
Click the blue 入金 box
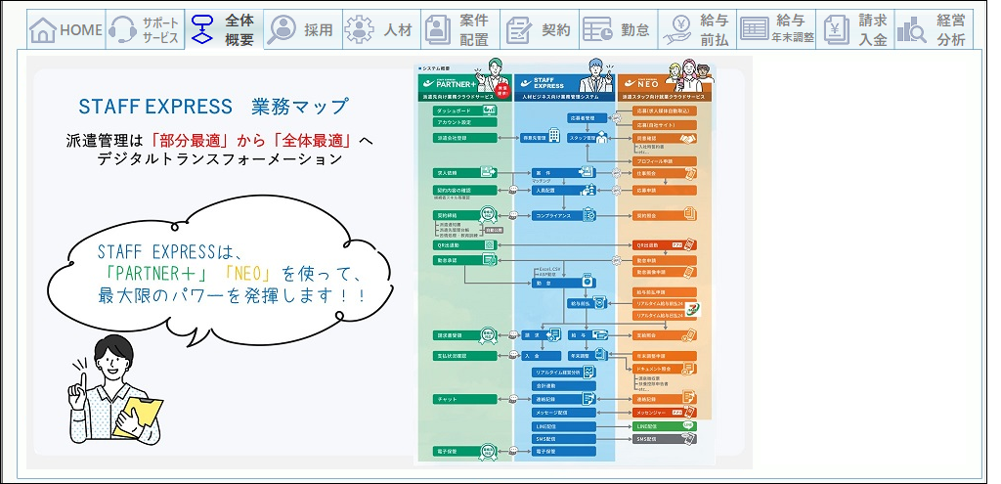[542, 356]
